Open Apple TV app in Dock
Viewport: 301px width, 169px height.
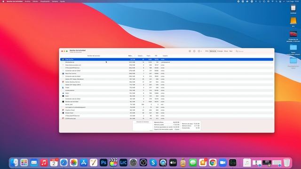click(173, 163)
